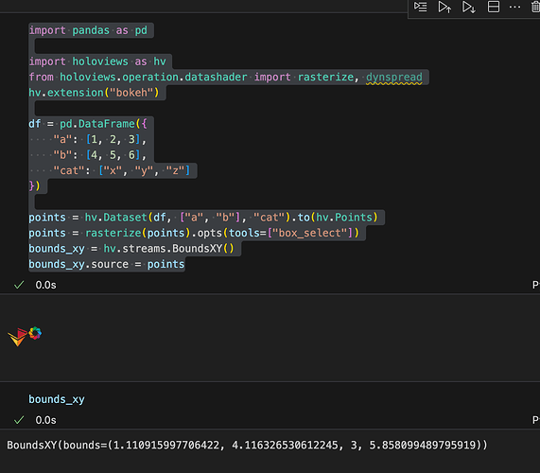This screenshot has height=473, width=540.
Task: Click the language indicator beside the second cell
Action: coord(536,420)
